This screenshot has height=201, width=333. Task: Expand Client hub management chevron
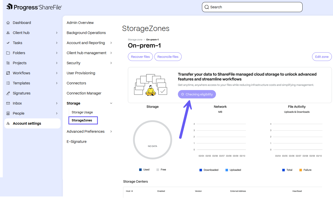111,53
